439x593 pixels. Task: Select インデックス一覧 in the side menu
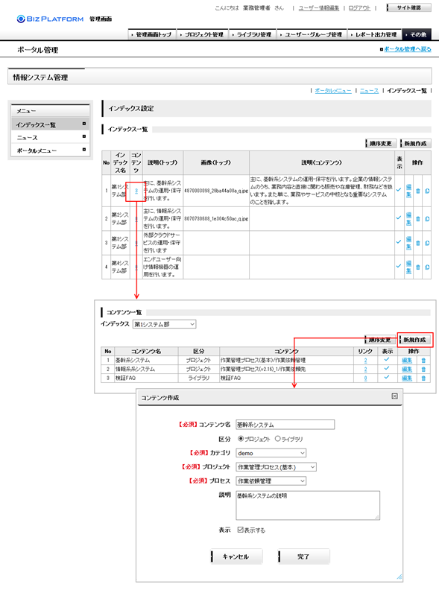[x=51, y=124]
